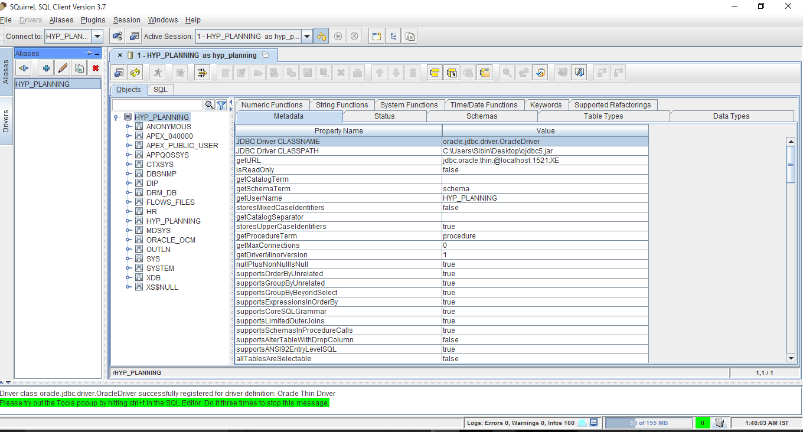Open Session Properties icon in session toolbar

(x=119, y=73)
